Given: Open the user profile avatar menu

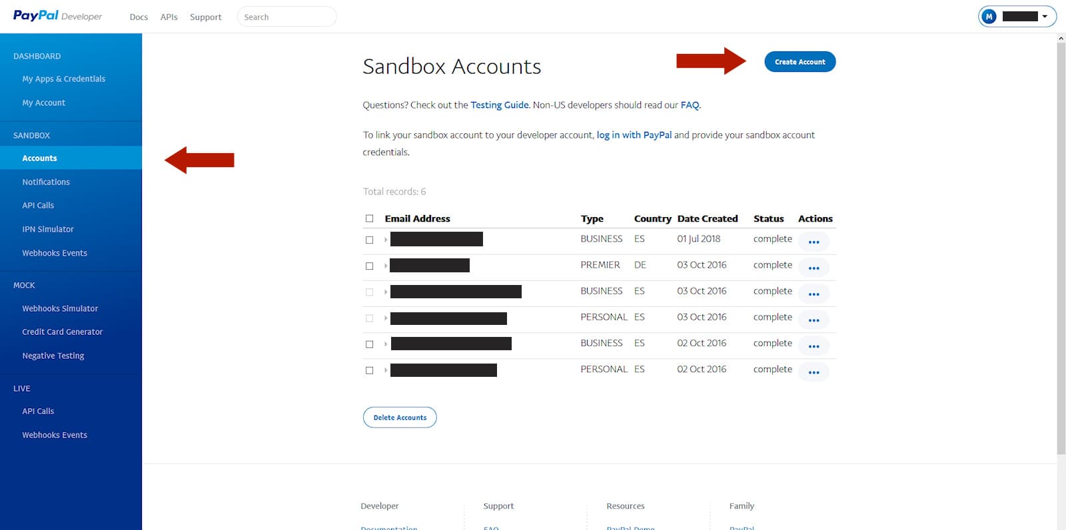Looking at the screenshot, I should (989, 17).
